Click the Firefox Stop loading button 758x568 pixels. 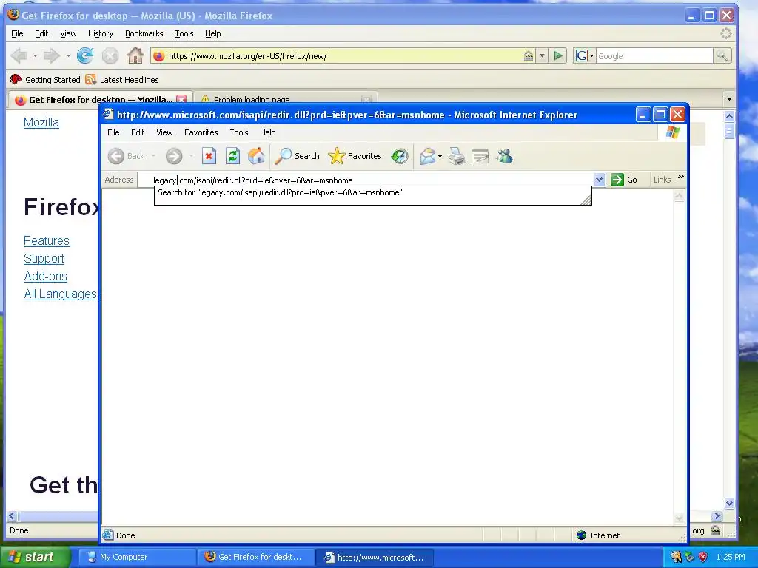click(110, 56)
